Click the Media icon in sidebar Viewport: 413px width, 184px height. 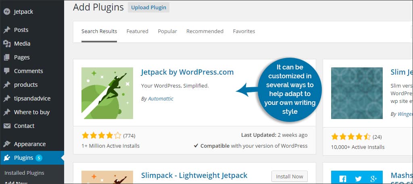[7, 44]
